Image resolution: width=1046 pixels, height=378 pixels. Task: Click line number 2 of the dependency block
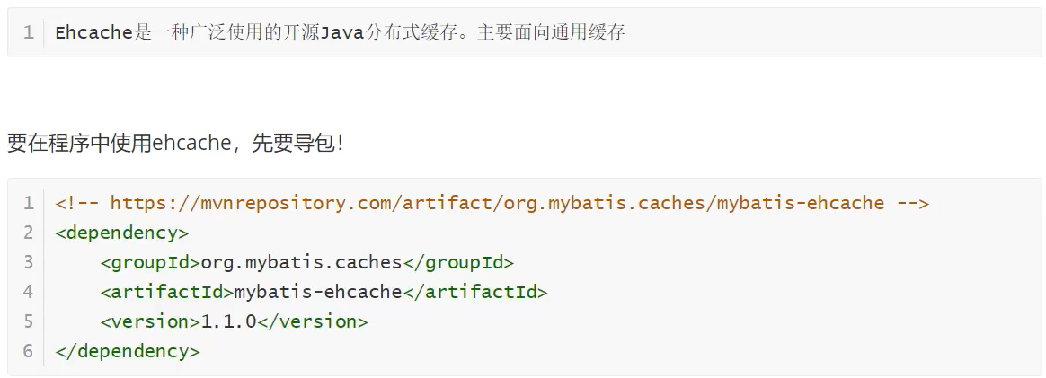28,233
